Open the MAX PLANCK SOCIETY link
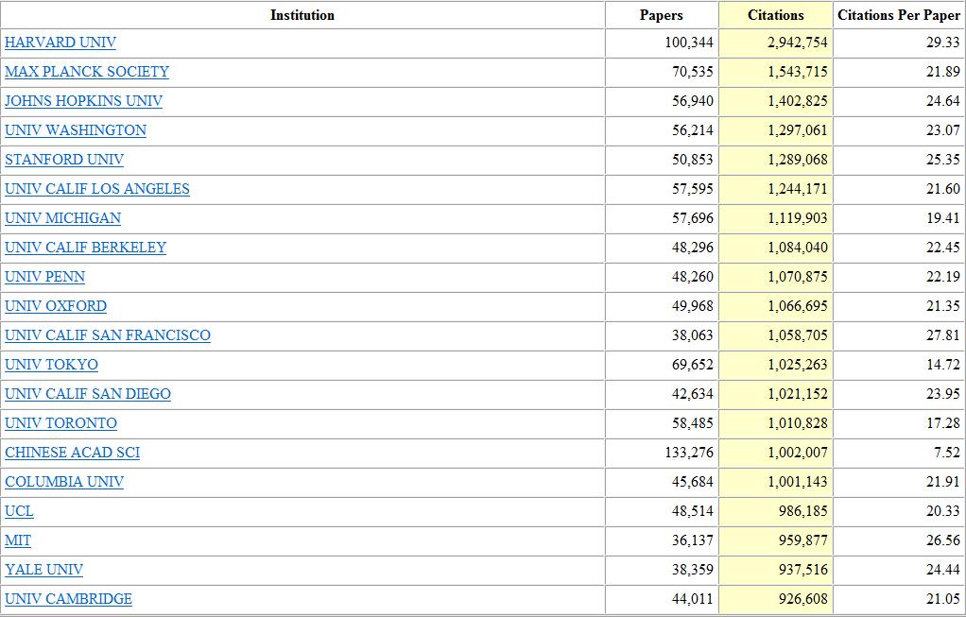The image size is (966, 617). (87, 72)
